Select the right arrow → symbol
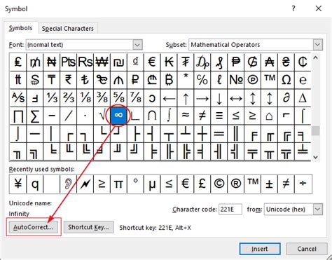The height and width of the screenshot is (260, 332). [x=202, y=98]
